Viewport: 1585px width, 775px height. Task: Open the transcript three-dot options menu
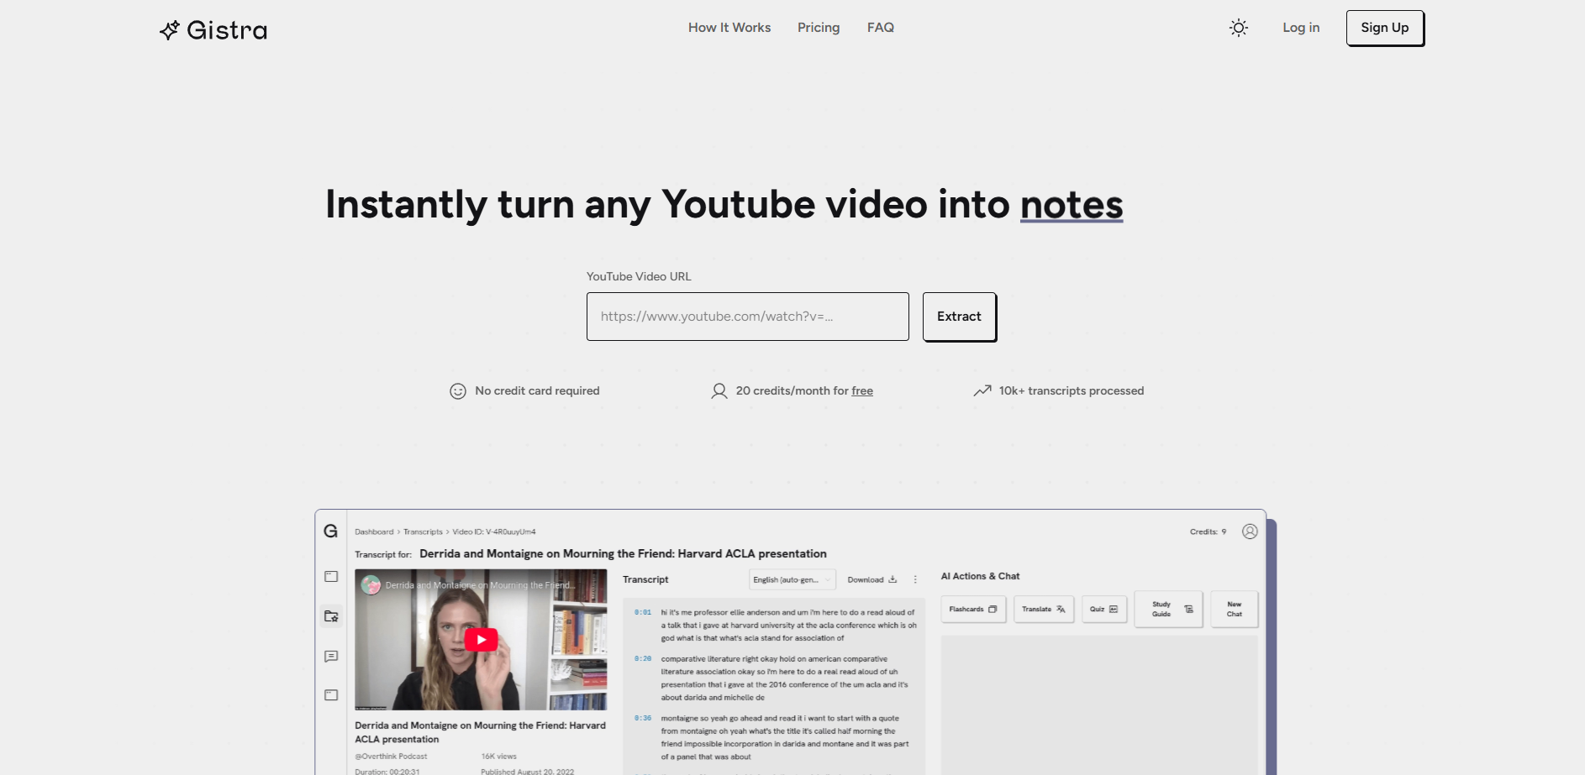[915, 580]
